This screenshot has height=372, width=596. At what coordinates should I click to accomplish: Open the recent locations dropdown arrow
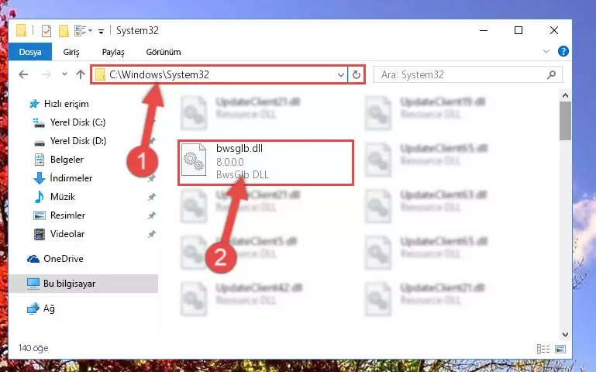(64, 74)
